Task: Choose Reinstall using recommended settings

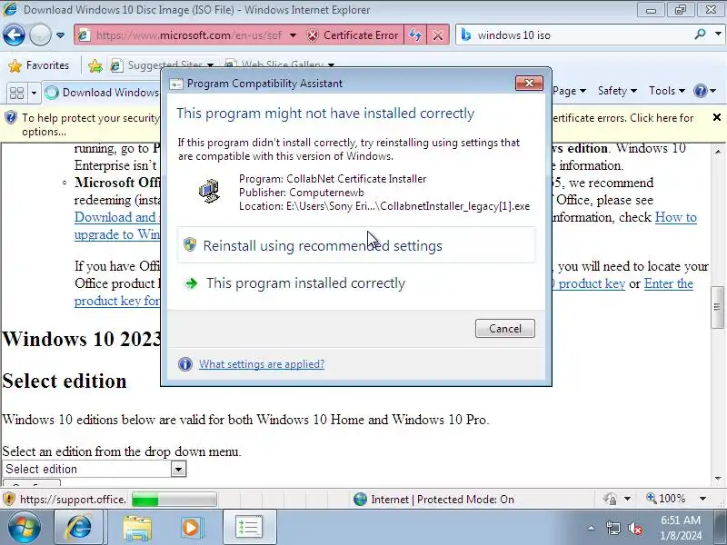Action: (x=356, y=245)
